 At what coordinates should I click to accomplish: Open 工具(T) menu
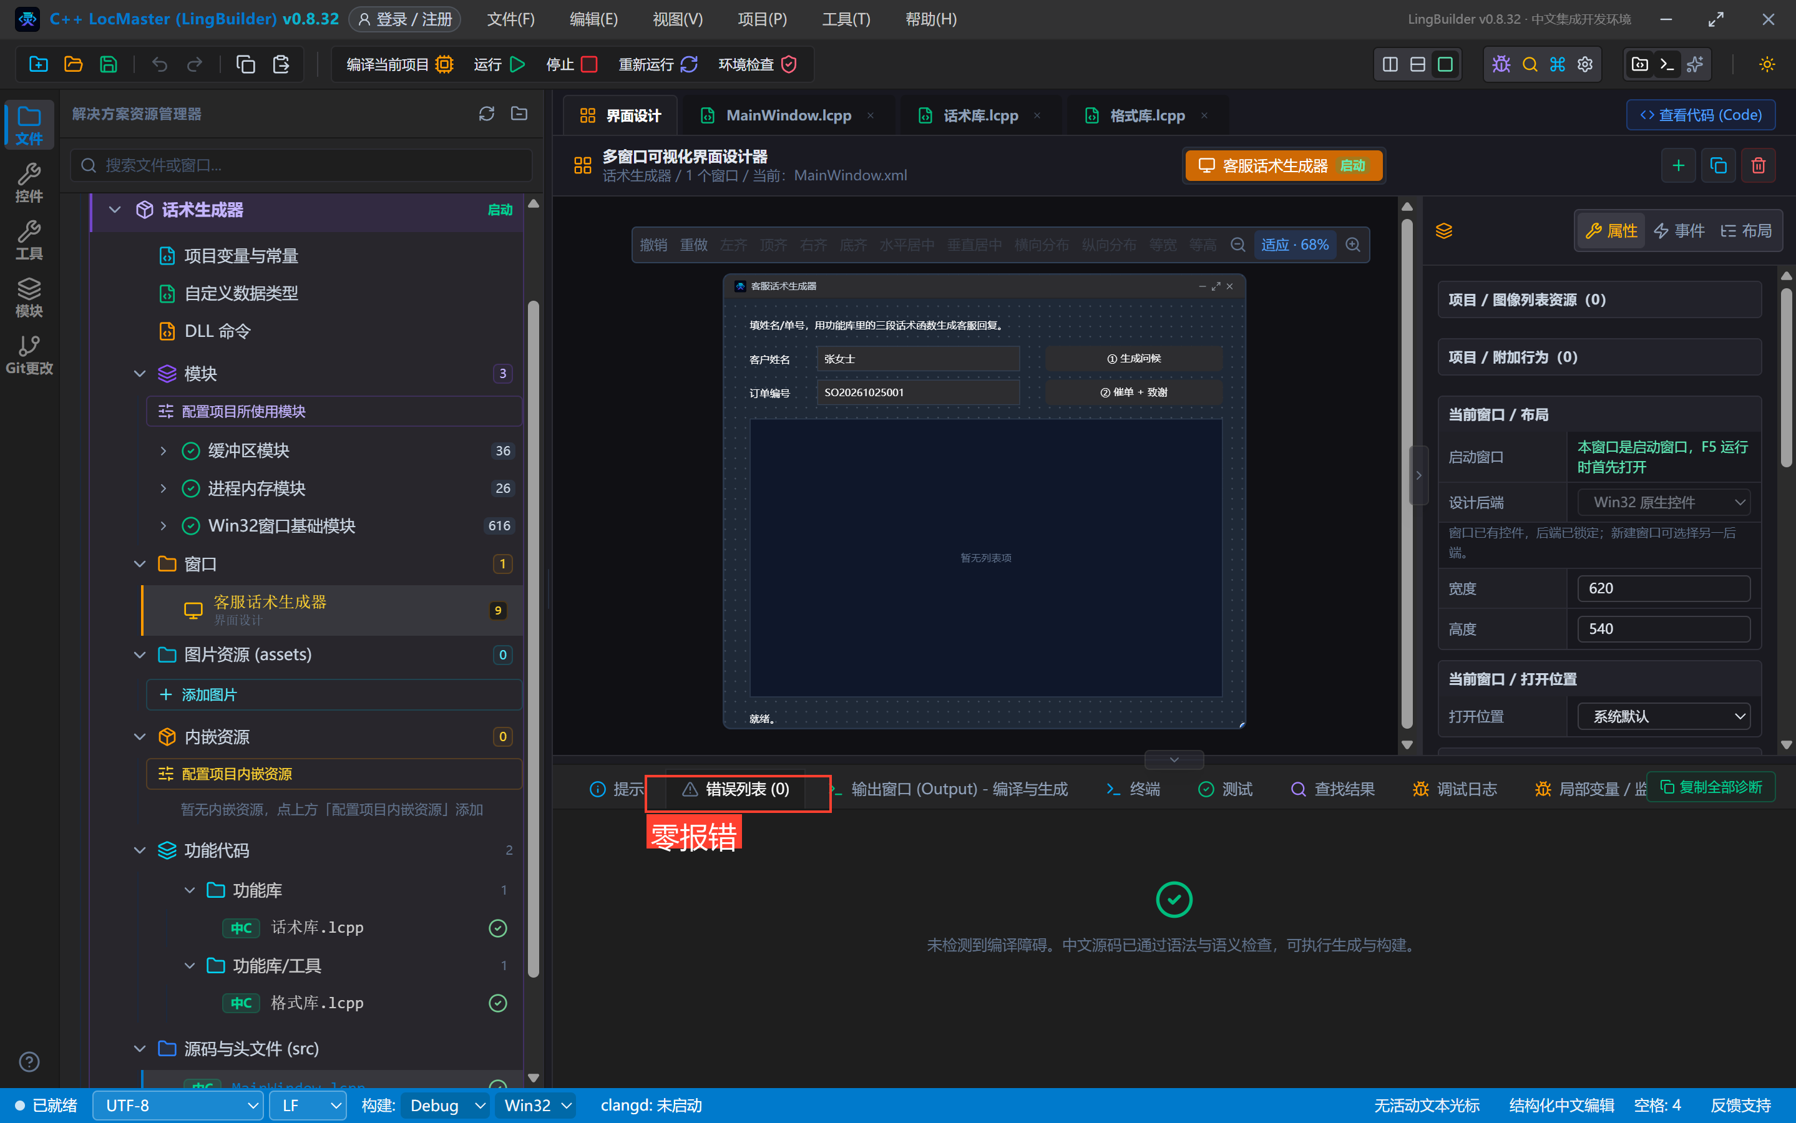846,19
